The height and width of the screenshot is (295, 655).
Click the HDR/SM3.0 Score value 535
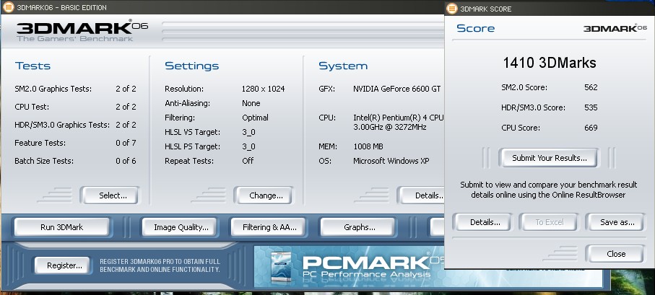pos(591,107)
